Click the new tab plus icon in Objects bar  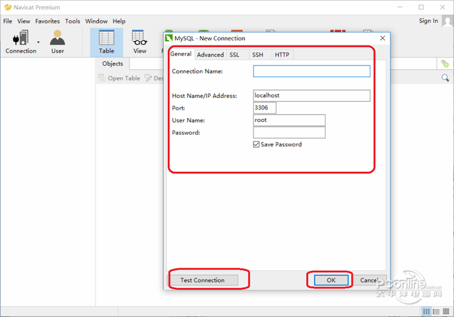click(445, 64)
